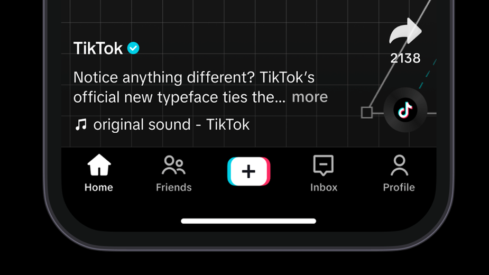489x275 pixels.
Task: Tap the Profile person icon
Action: click(399, 166)
